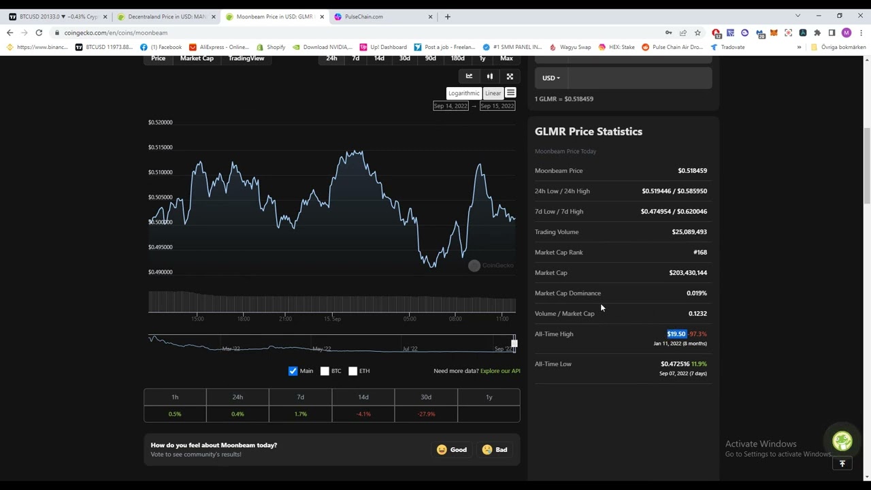Bookmark this page with the star icon
Screen dimensions: 871x490
(697, 33)
